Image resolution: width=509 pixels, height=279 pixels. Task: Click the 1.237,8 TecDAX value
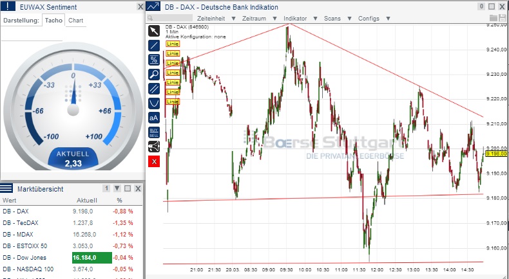point(82,223)
